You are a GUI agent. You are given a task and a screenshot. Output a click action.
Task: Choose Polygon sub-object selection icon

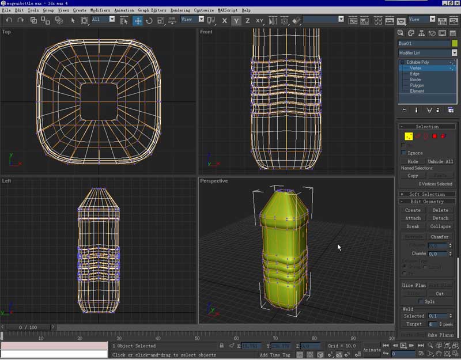click(435, 137)
